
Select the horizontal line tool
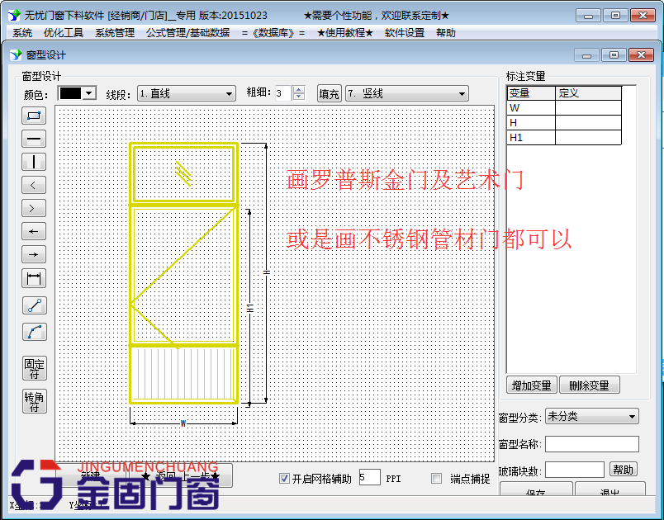click(33, 139)
